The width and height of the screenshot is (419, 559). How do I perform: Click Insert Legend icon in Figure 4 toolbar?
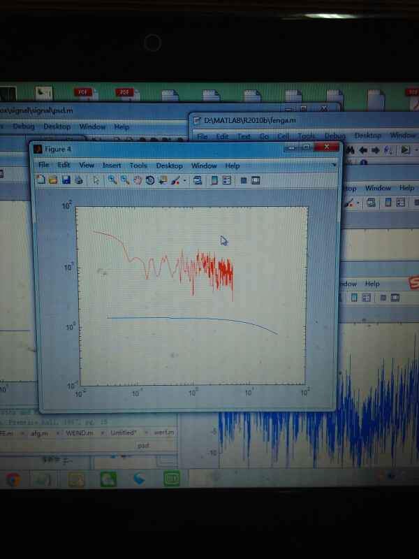coord(226,181)
